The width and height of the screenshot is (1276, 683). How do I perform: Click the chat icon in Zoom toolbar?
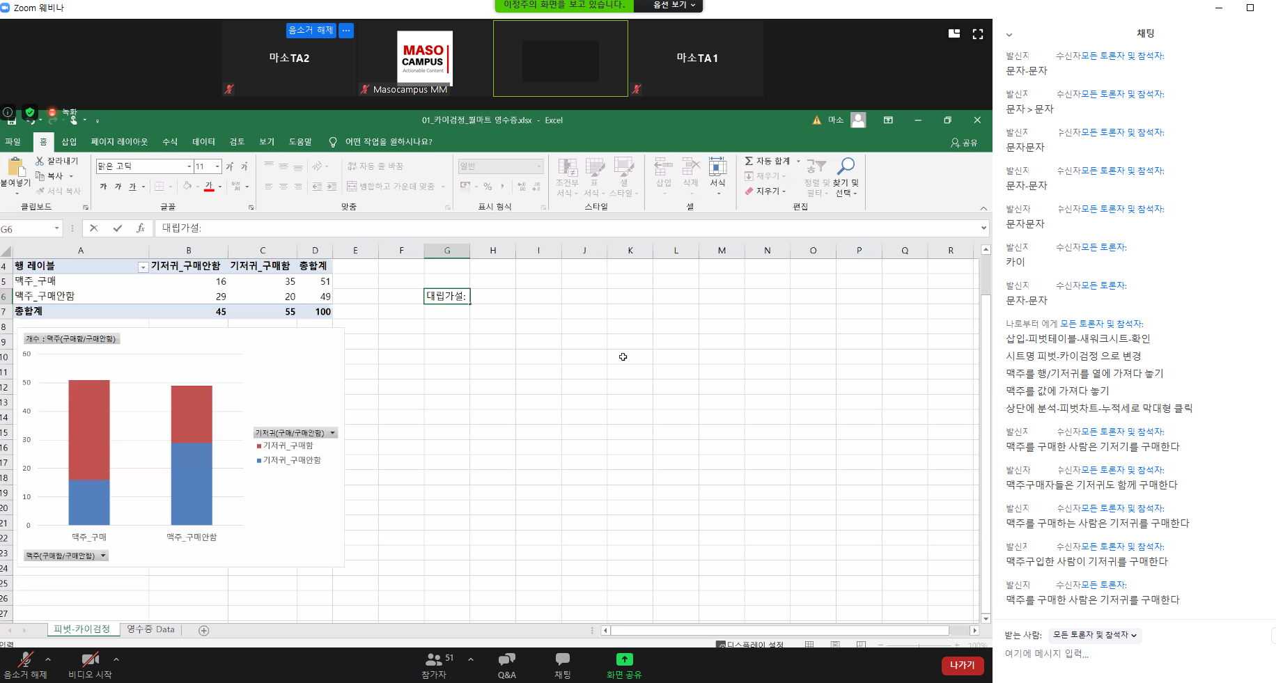(562, 660)
